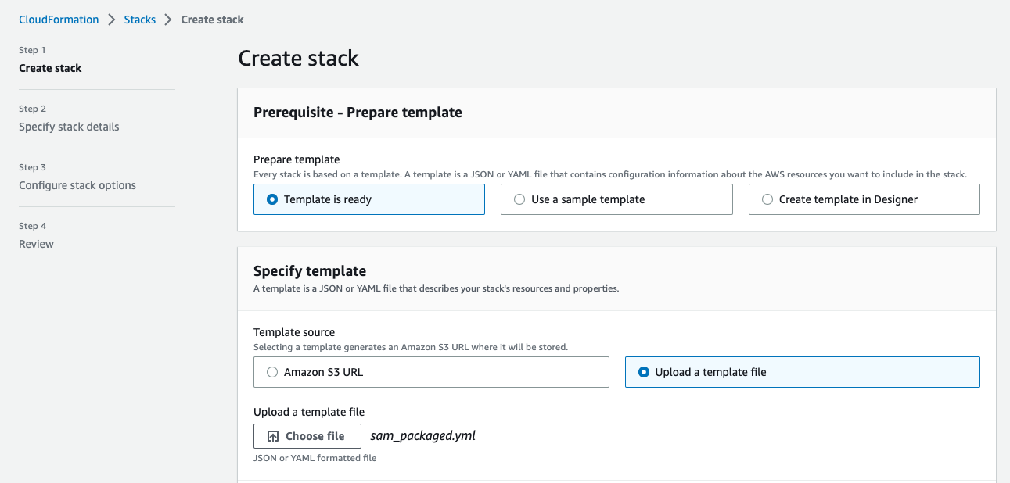Select the Template is ready option
This screenshot has height=483, width=1010.
[x=272, y=199]
